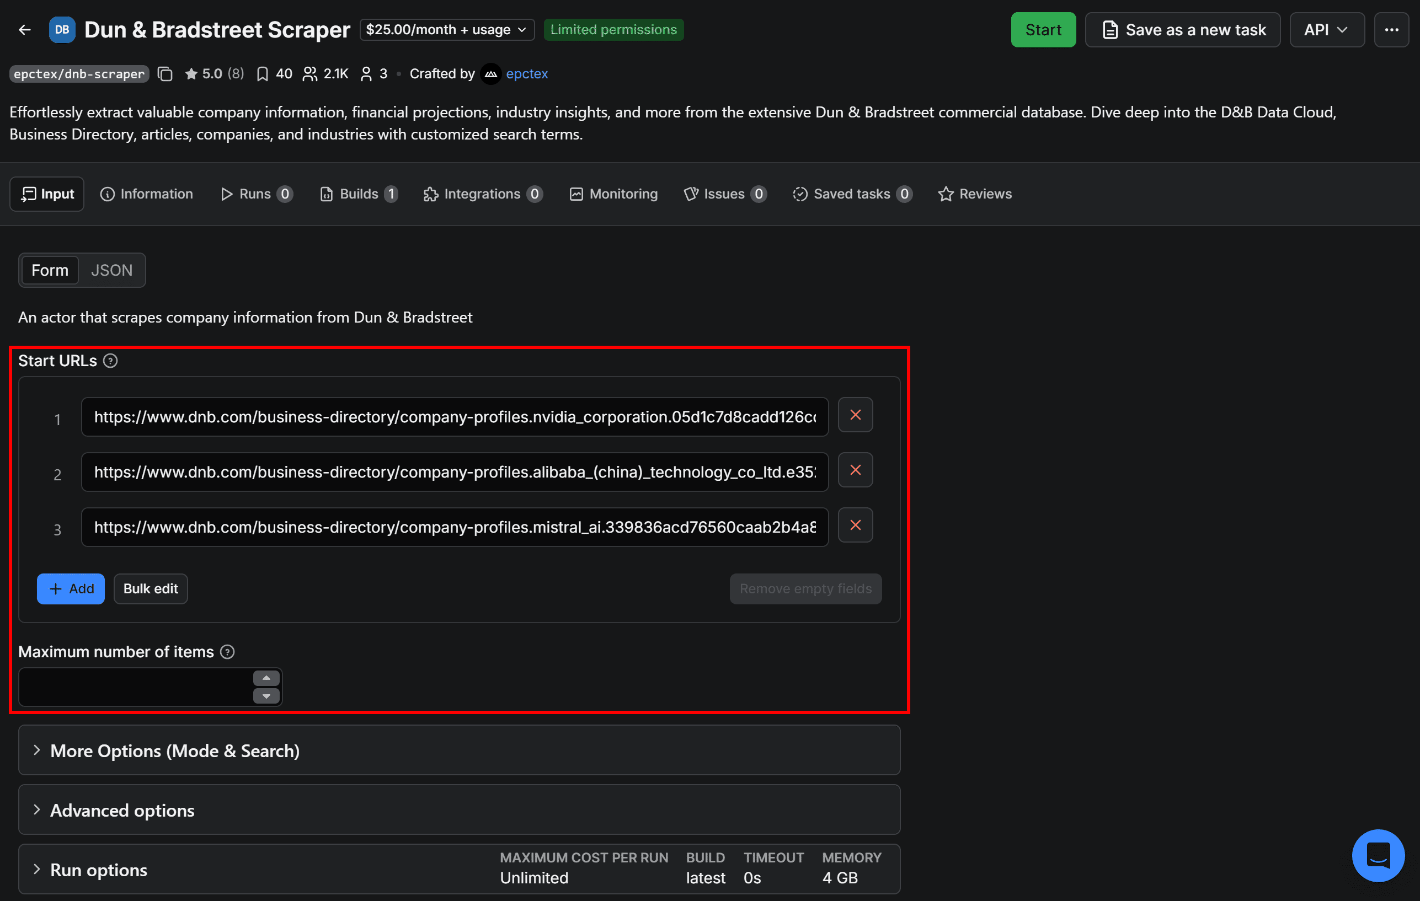Click Remove empty fields button
1420x901 pixels.
805,589
